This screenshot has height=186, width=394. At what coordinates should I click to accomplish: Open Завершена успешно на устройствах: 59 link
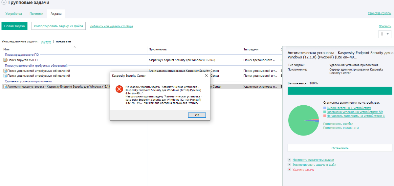[x=355, y=112]
